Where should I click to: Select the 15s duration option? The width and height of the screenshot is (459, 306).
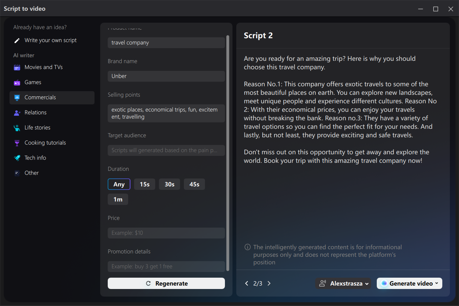point(145,184)
